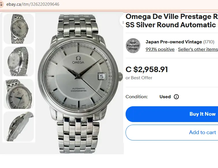This screenshot has width=218, height=168.
Task: Click the Add to cart button
Action: [x=202, y=132]
